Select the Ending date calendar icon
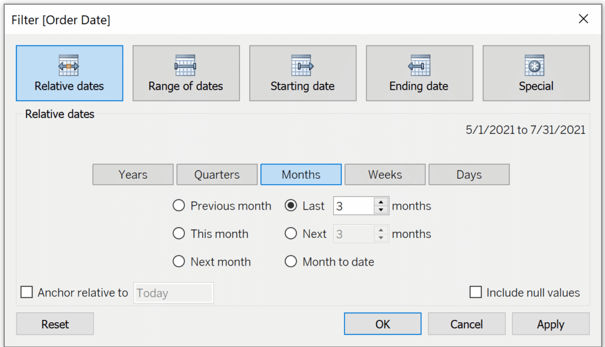The height and width of the screenshot is (347, 605). coord(419,66)
